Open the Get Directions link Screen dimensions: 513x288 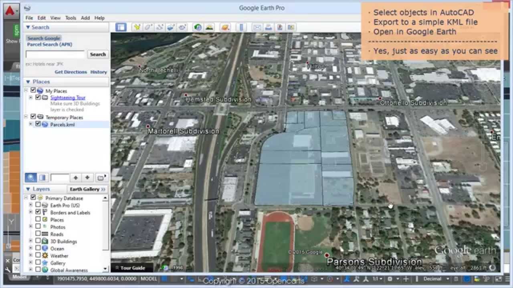71,72
